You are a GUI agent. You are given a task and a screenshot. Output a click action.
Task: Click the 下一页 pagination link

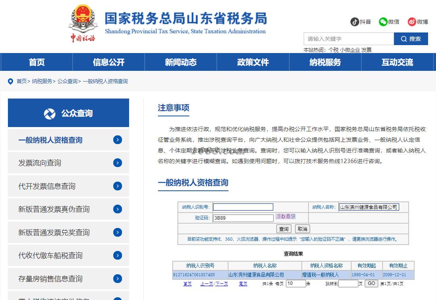pyautogui.click(x=222, y=284)
